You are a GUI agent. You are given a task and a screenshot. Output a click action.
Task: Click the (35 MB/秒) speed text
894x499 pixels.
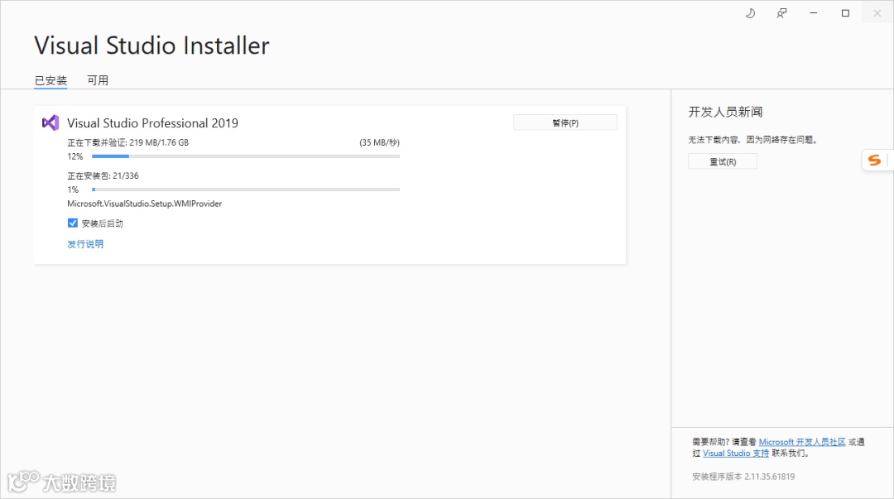pos(379,142)
